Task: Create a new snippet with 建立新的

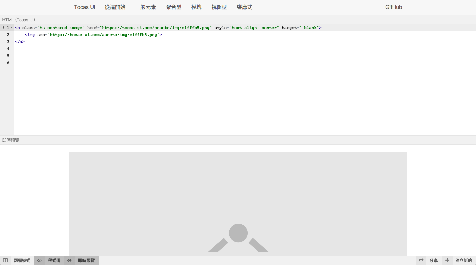Action: 459,260
